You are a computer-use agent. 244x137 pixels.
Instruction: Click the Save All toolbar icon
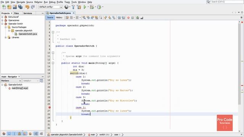point(20,7)
